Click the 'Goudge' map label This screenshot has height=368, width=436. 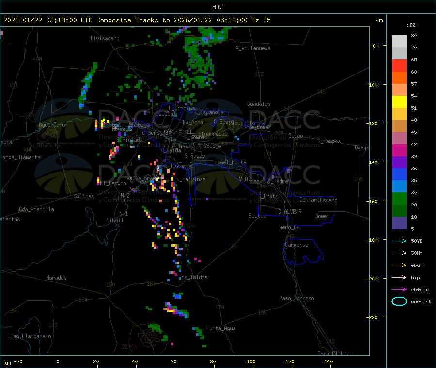212,146
